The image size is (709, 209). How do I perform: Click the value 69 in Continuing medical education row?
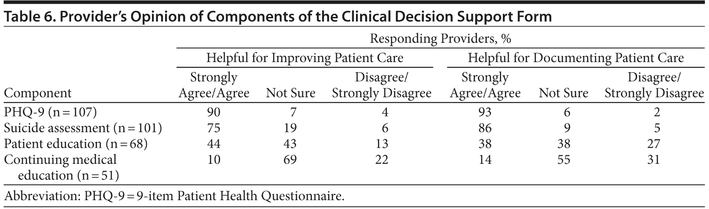(290, 160)
